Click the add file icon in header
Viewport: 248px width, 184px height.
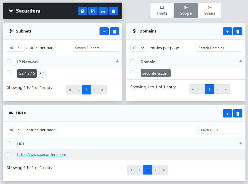pyautogui.click(x=93, y=11)
